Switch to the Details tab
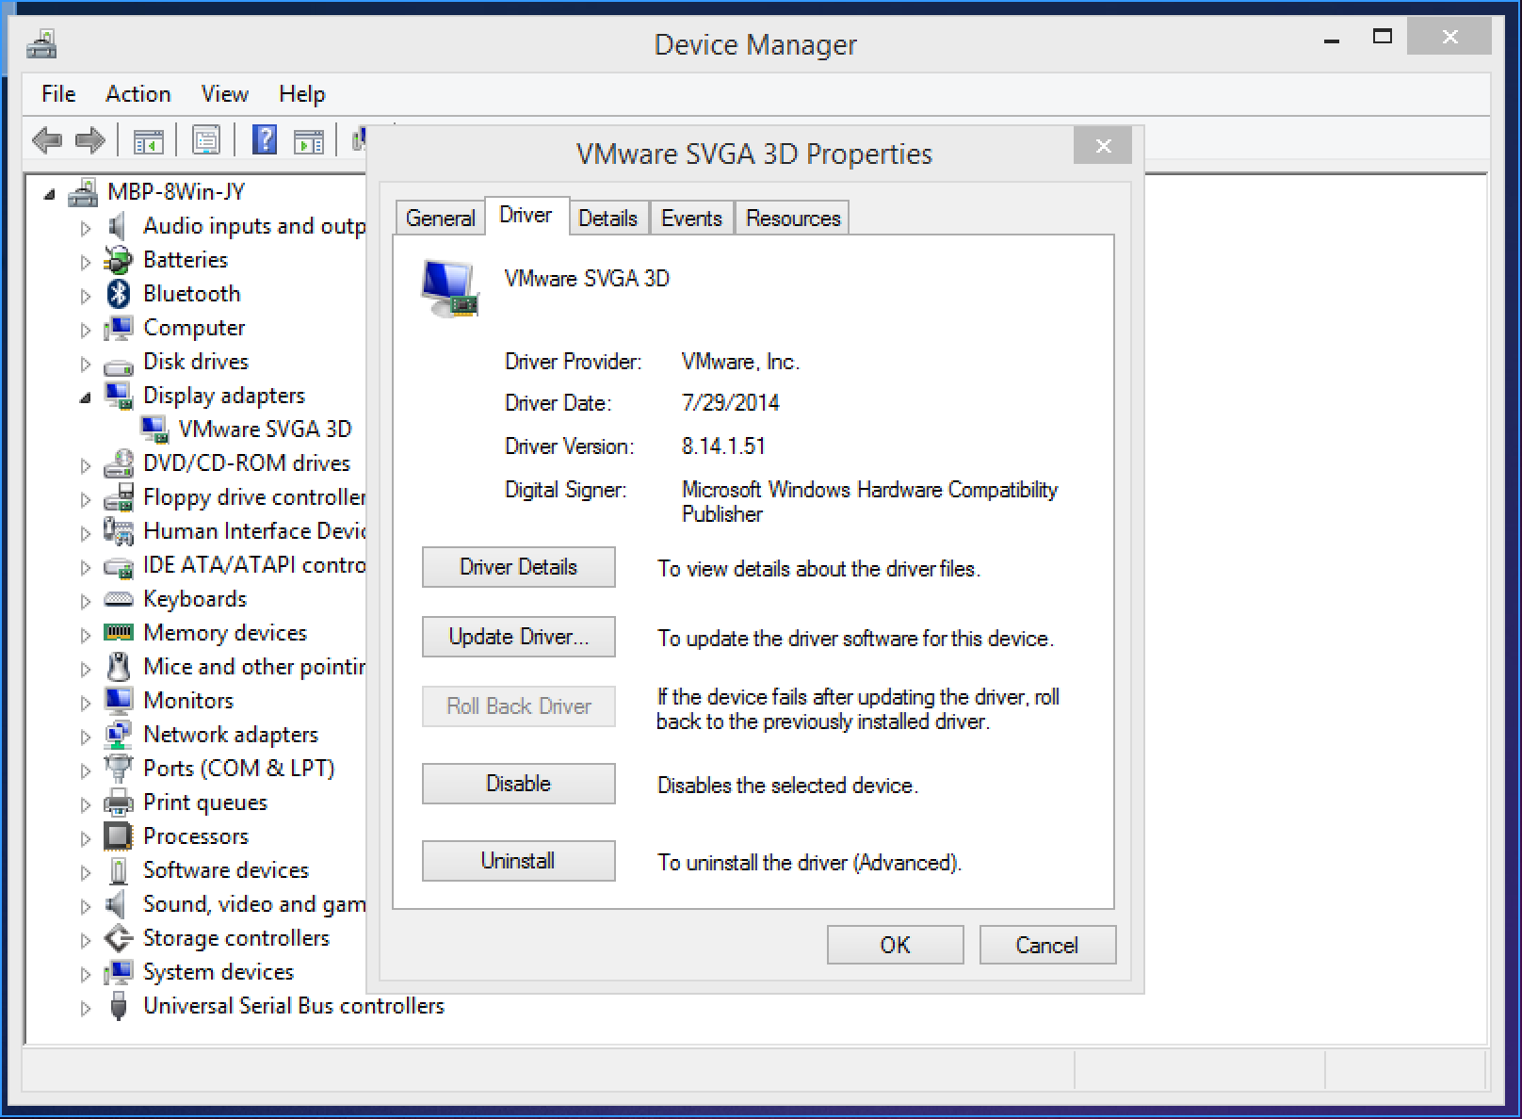The image size is (1522, 1119). tap(607, 218)
